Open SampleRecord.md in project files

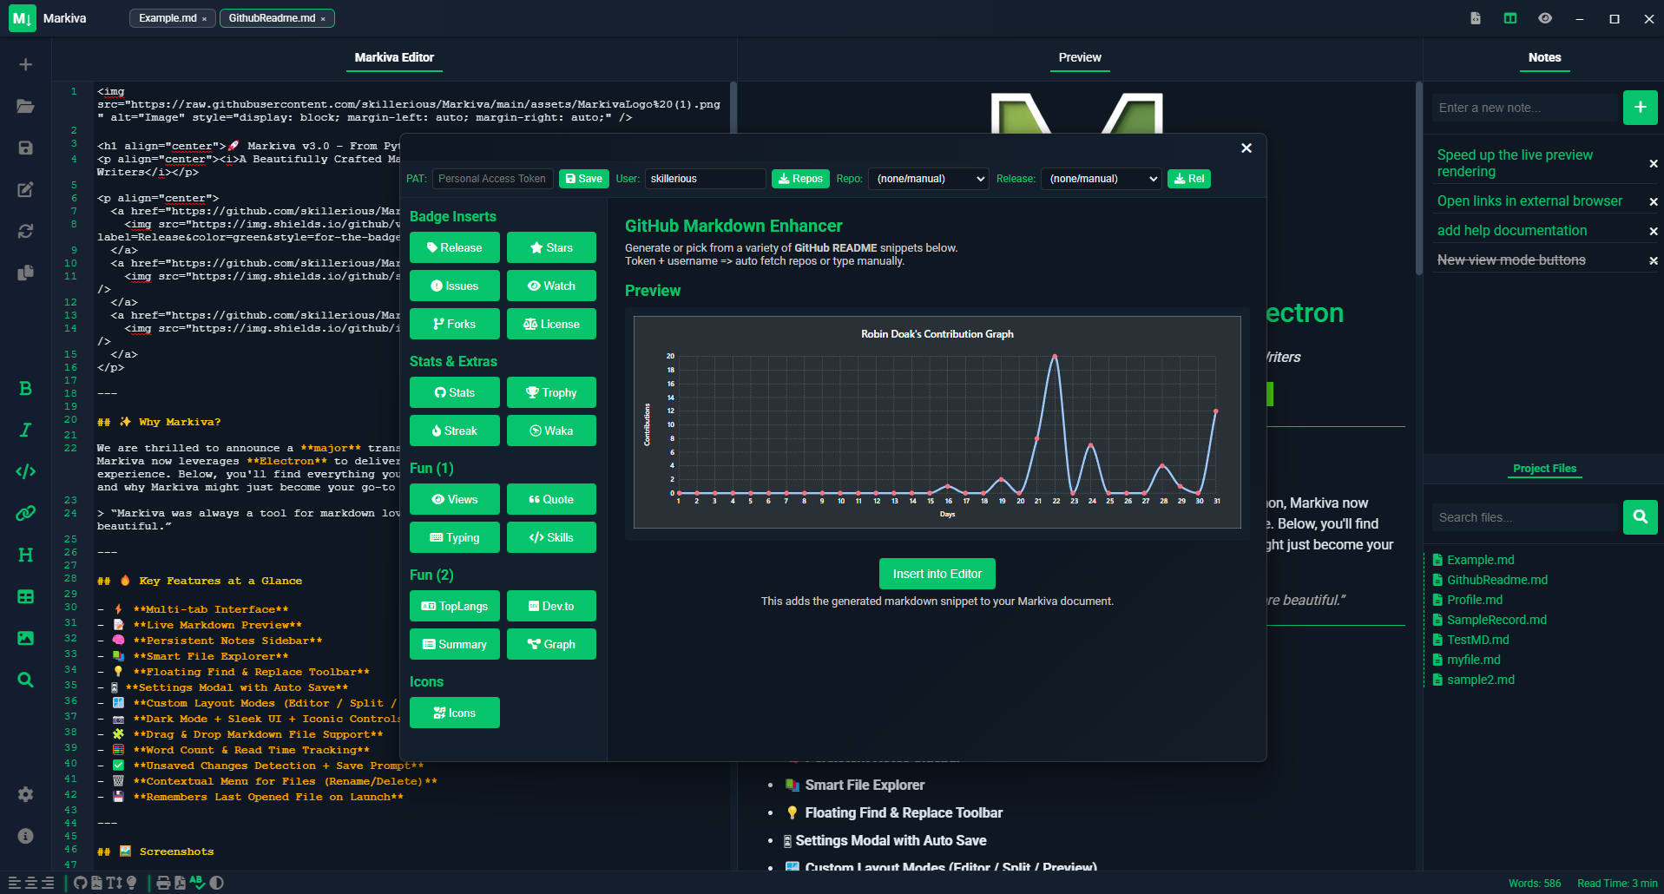1496,620
